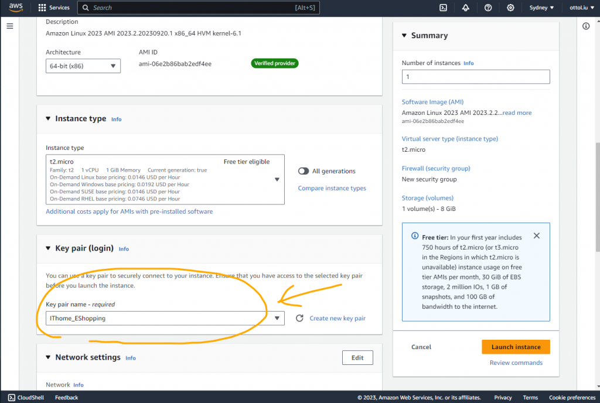This screenshot has width=600, height=403.
Task: Open the t2.micro instance type dropdown
Action: click(165, 179)
